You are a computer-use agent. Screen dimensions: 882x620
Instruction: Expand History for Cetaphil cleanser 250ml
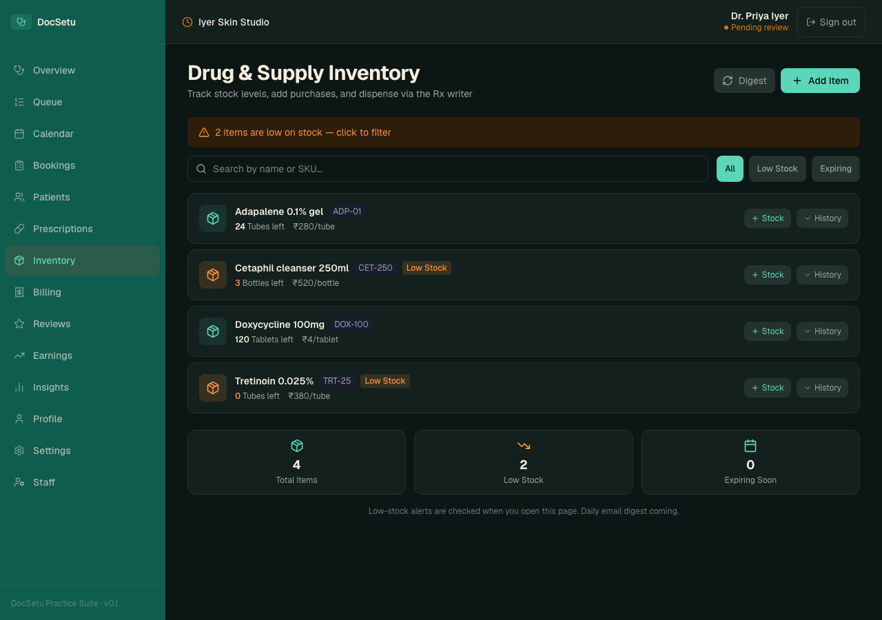pyautogui.click(x=822, y=275)
